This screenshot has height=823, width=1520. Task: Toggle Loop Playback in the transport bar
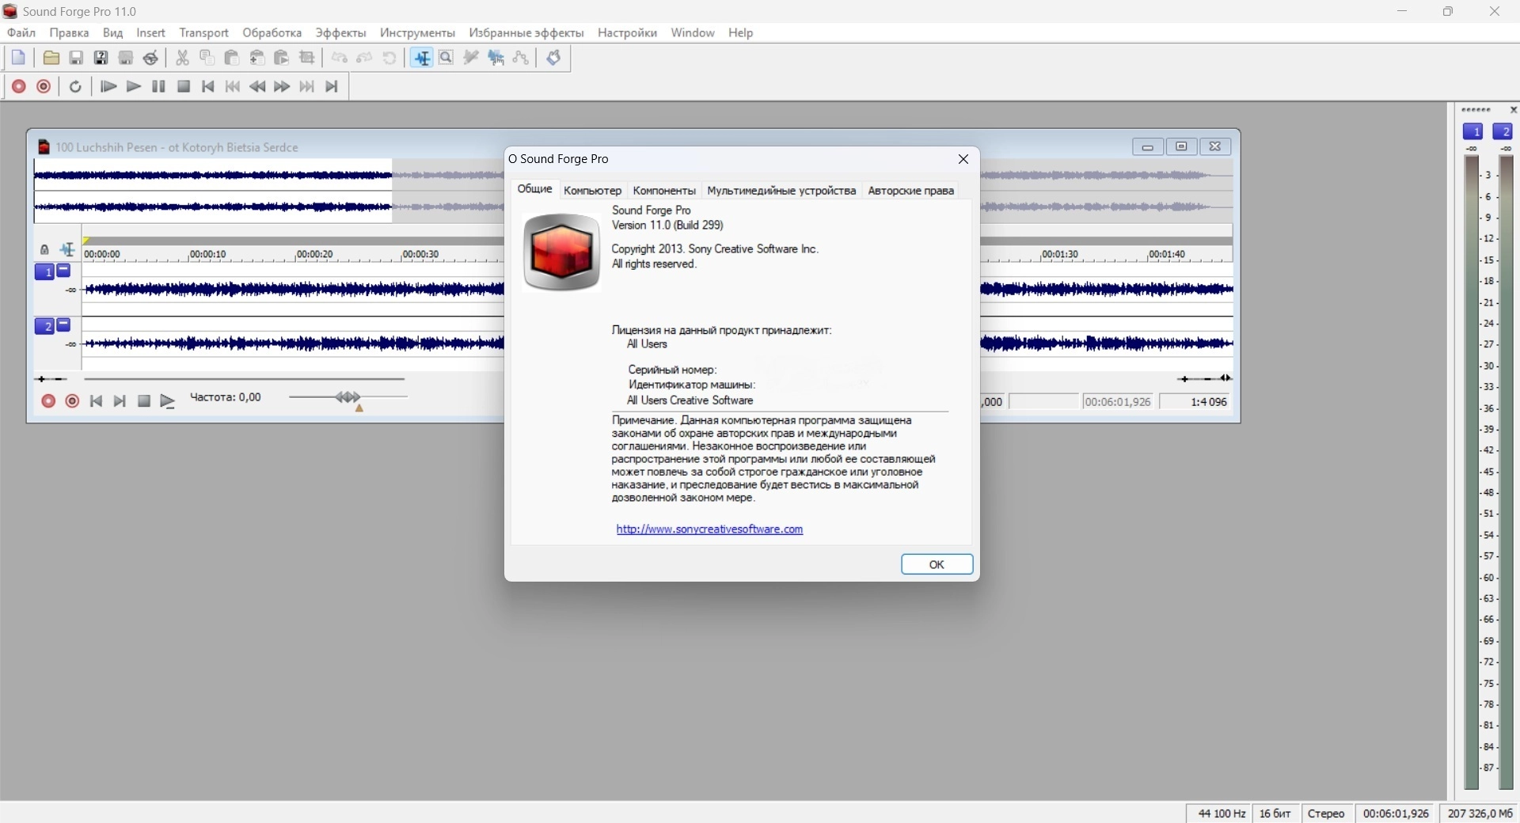pos(76,87)
